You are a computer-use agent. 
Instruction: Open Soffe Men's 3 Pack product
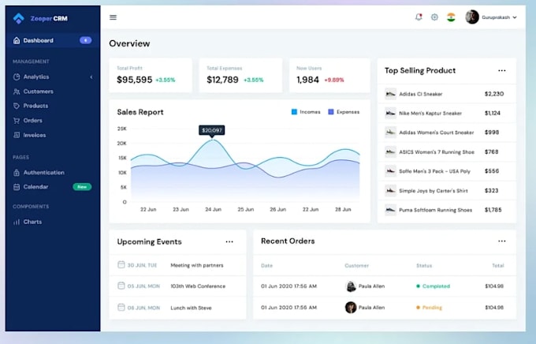click(x=447, y=171)
